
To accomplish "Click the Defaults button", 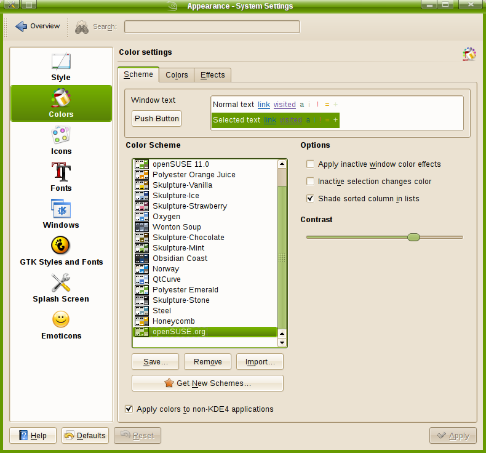I will pos(86,435).
